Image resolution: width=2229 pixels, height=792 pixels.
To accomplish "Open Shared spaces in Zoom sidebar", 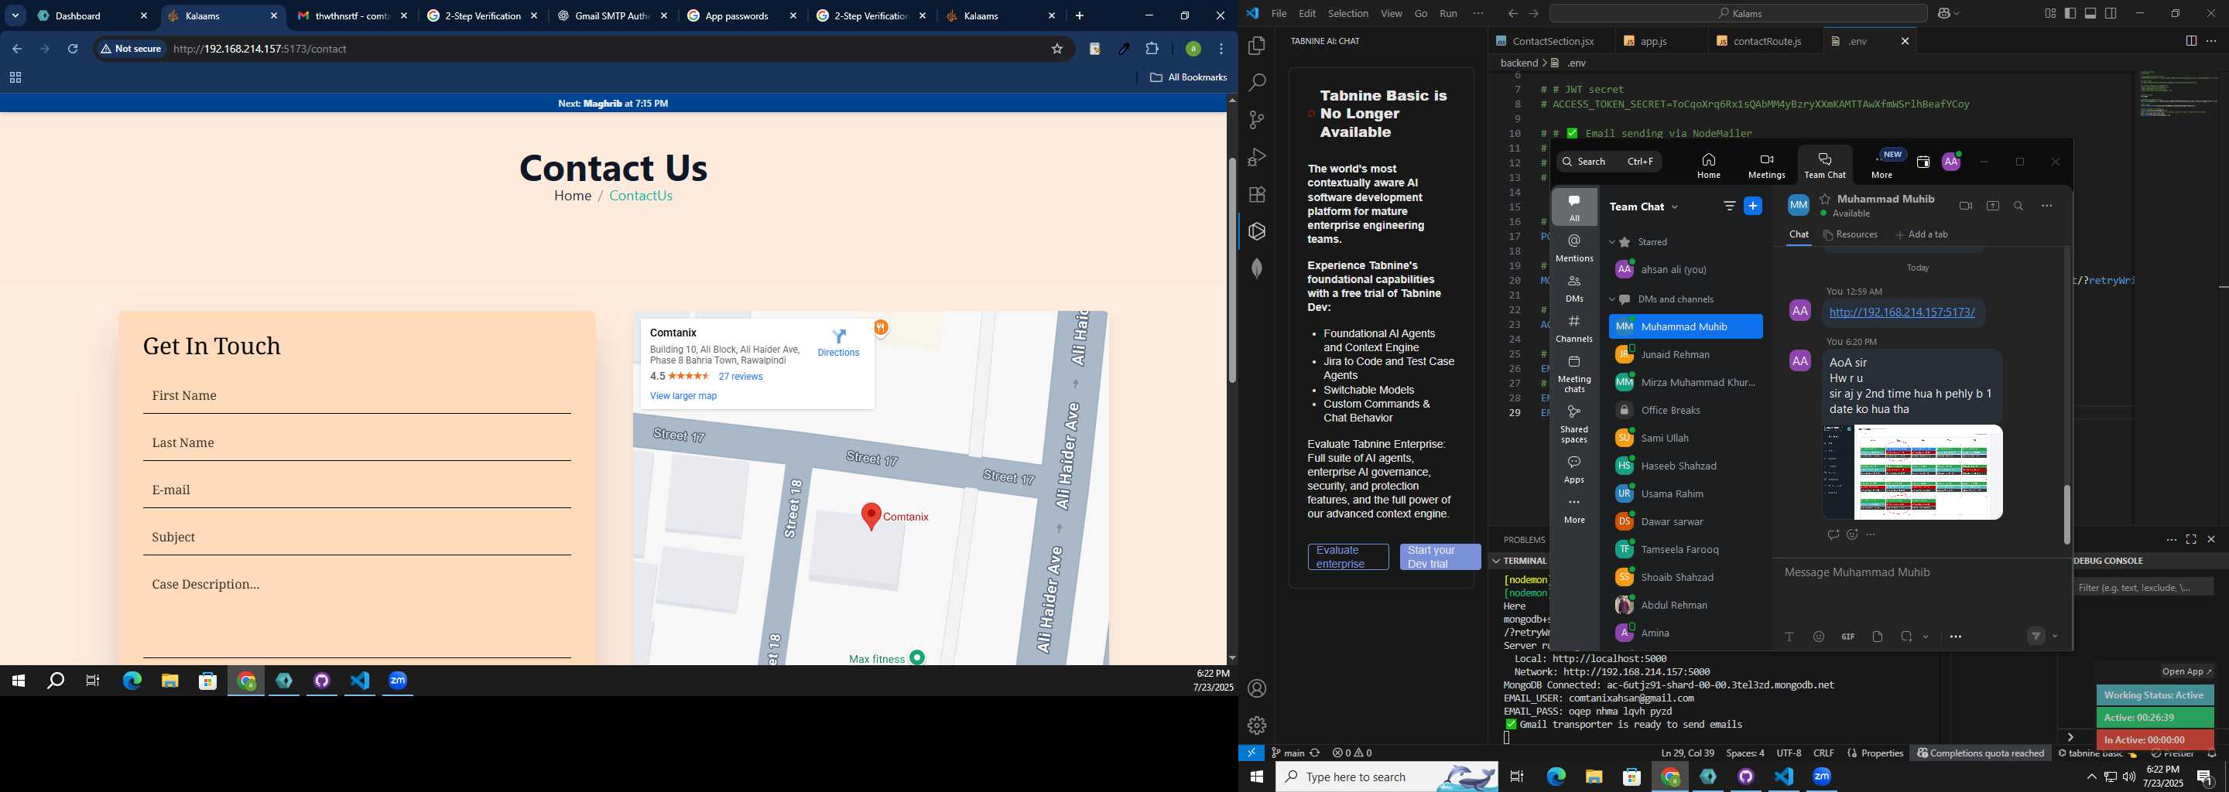I will tap(1574, 424).
